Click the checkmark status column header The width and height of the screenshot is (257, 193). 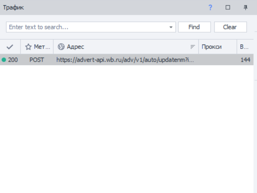tap(10, 47)
